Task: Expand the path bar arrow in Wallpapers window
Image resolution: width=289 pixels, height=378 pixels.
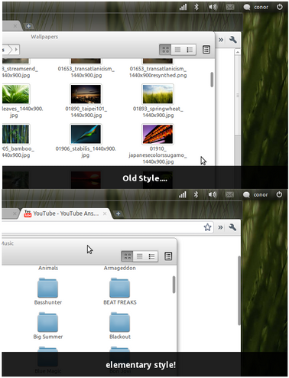Action: tap(16, 50)
